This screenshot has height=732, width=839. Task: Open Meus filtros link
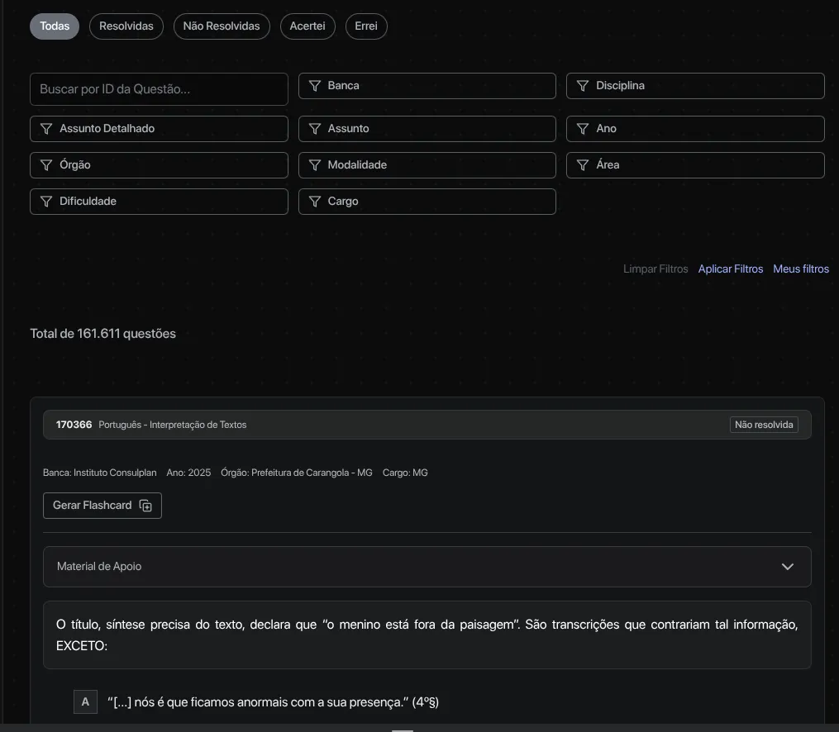[800, 269]
